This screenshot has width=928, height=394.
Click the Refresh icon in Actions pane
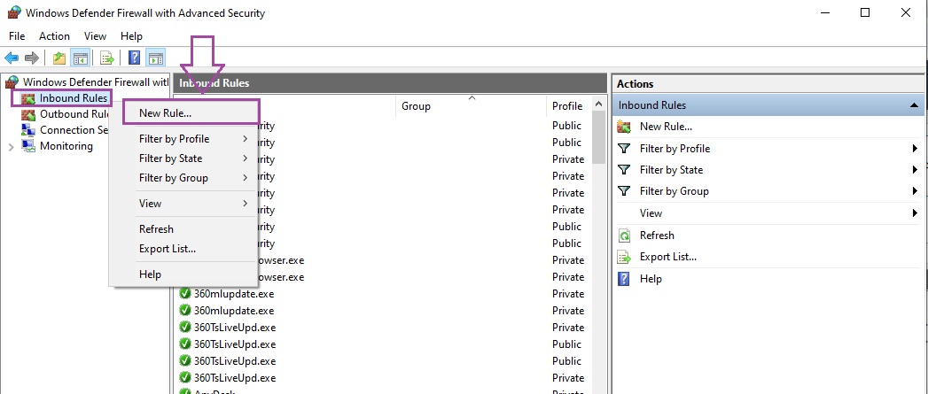(x=624, y=236)
